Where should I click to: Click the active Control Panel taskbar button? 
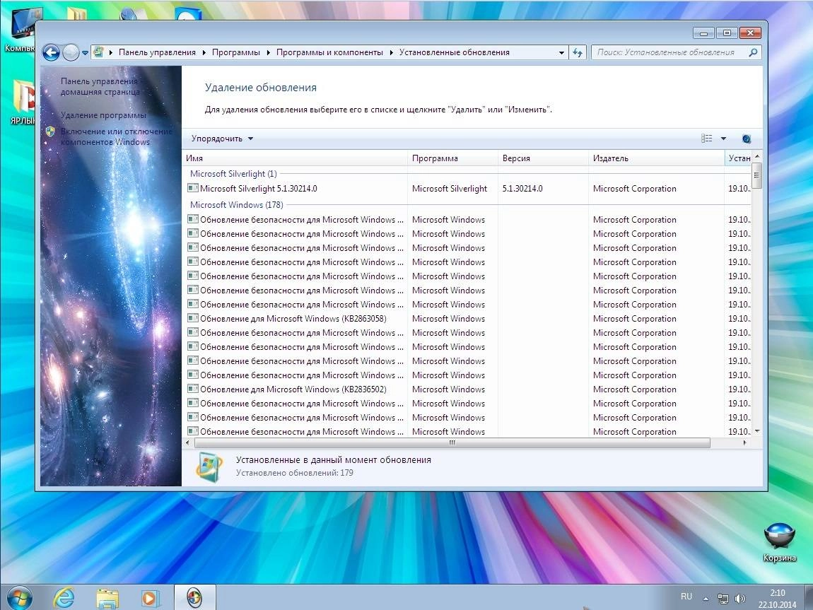[x=194, y=597]
